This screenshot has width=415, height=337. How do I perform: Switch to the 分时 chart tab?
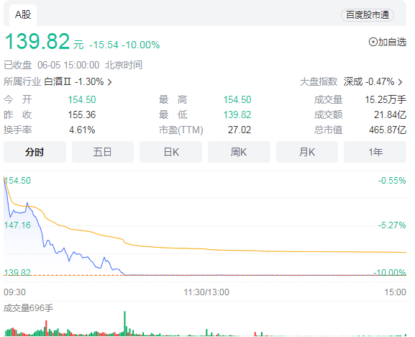tap(35, 152)
